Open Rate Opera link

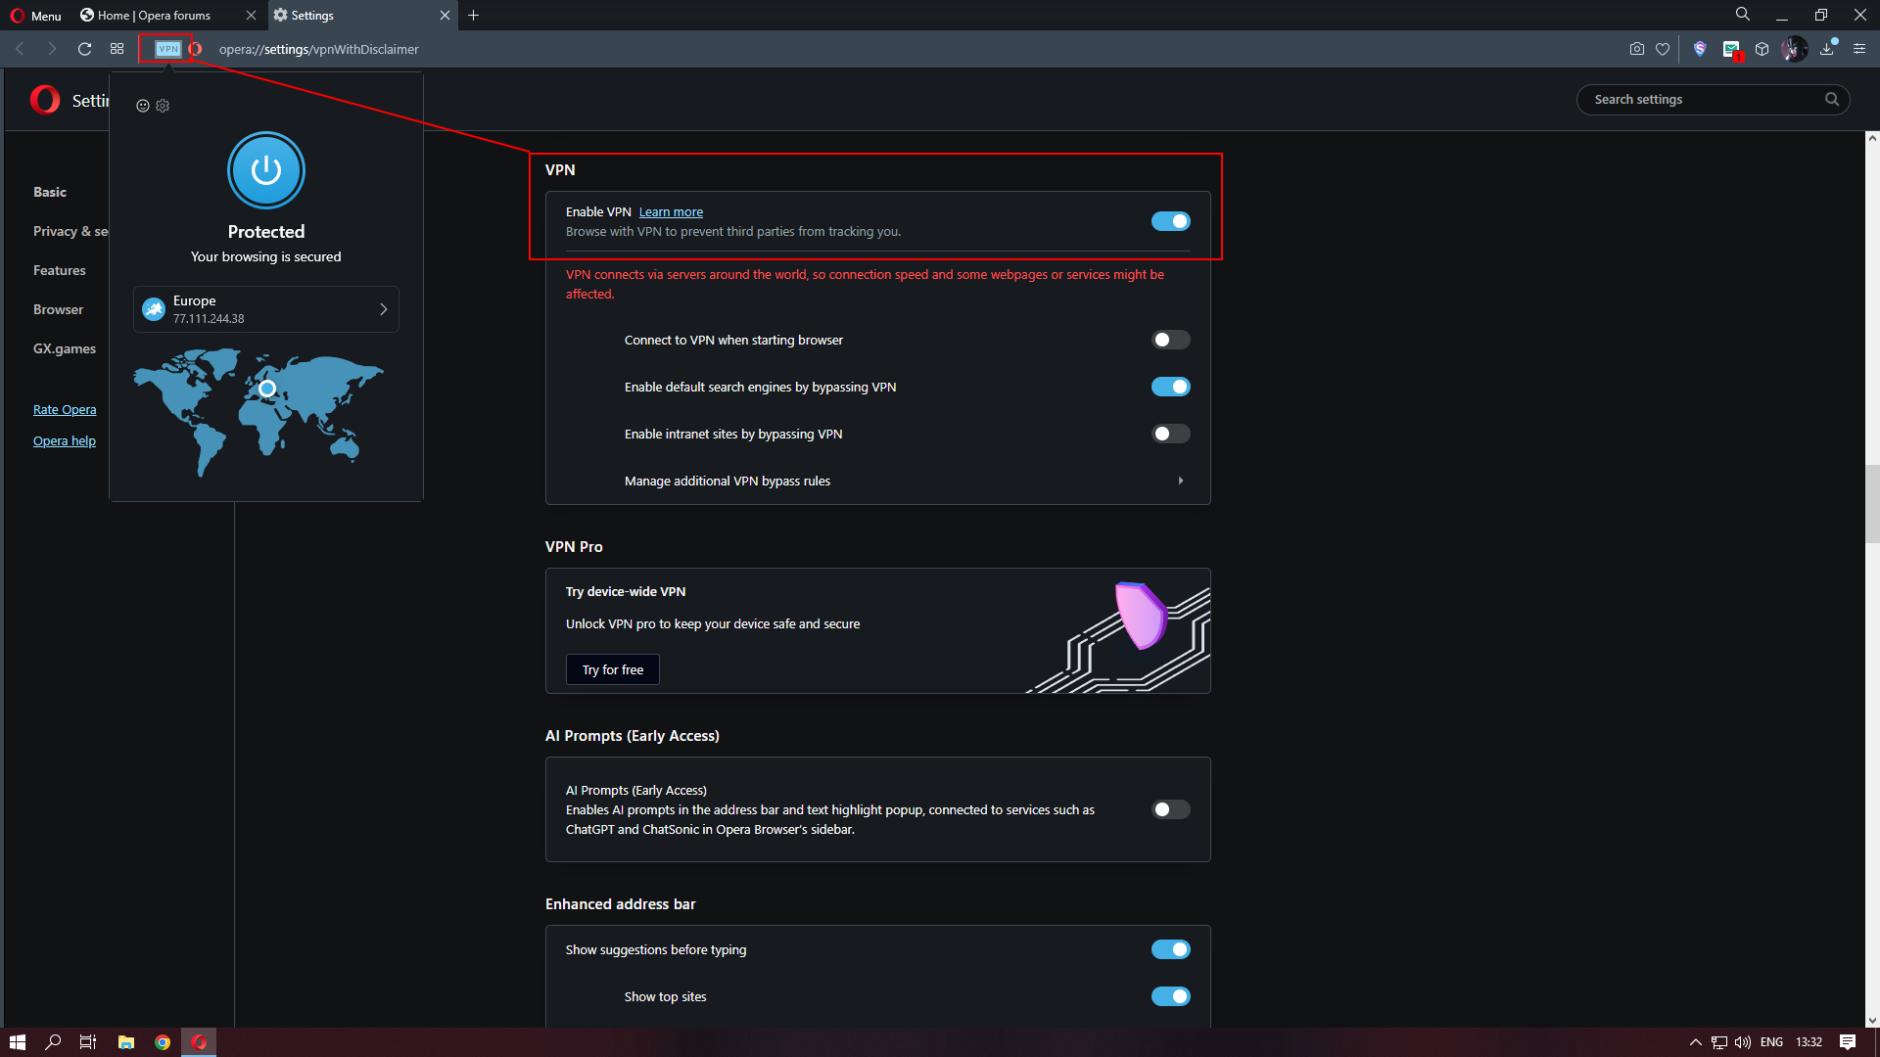point(65,409)
